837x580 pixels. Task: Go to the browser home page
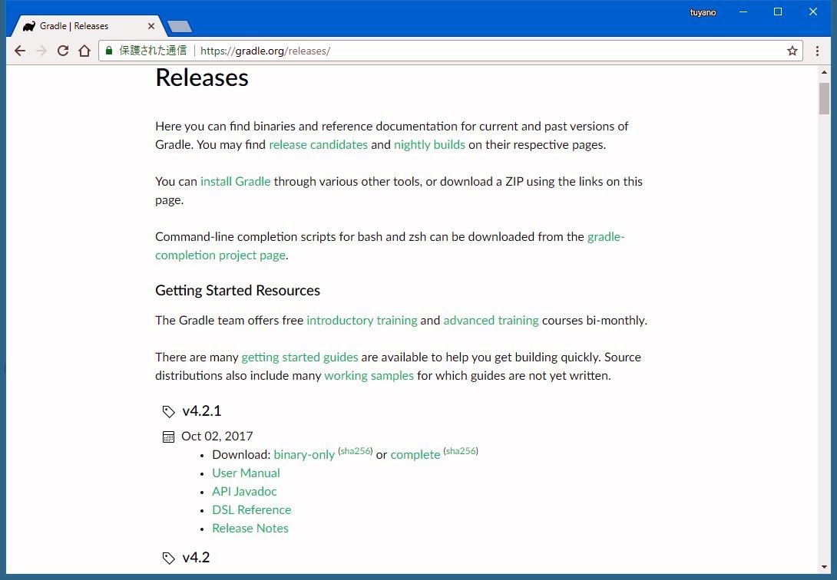coord(84,51)
